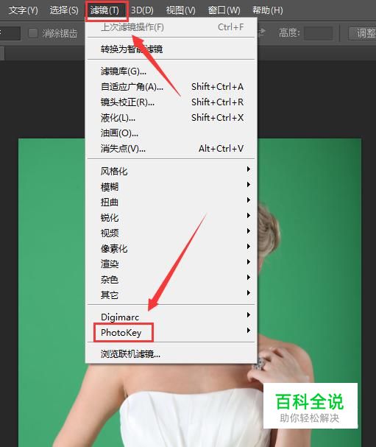Open the 视图(V) menu

pyautogui.click(x=180, y=10)
